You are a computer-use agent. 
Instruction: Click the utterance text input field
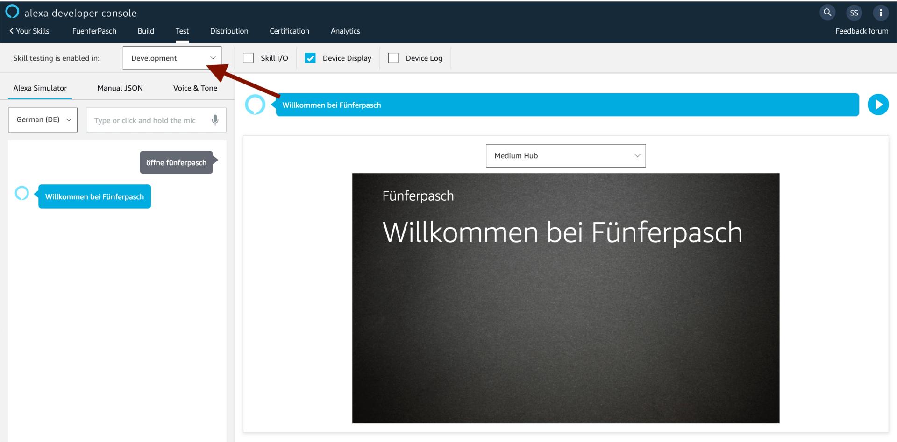click(147, 120)
